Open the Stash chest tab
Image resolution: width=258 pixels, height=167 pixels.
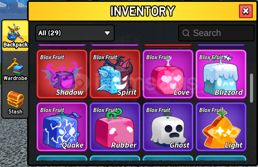tap(15, 103)
